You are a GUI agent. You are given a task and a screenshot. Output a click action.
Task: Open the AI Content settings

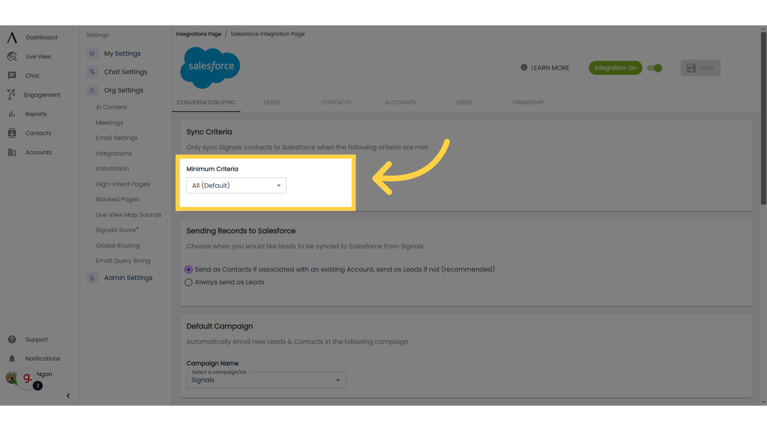(x=111, y=107)
